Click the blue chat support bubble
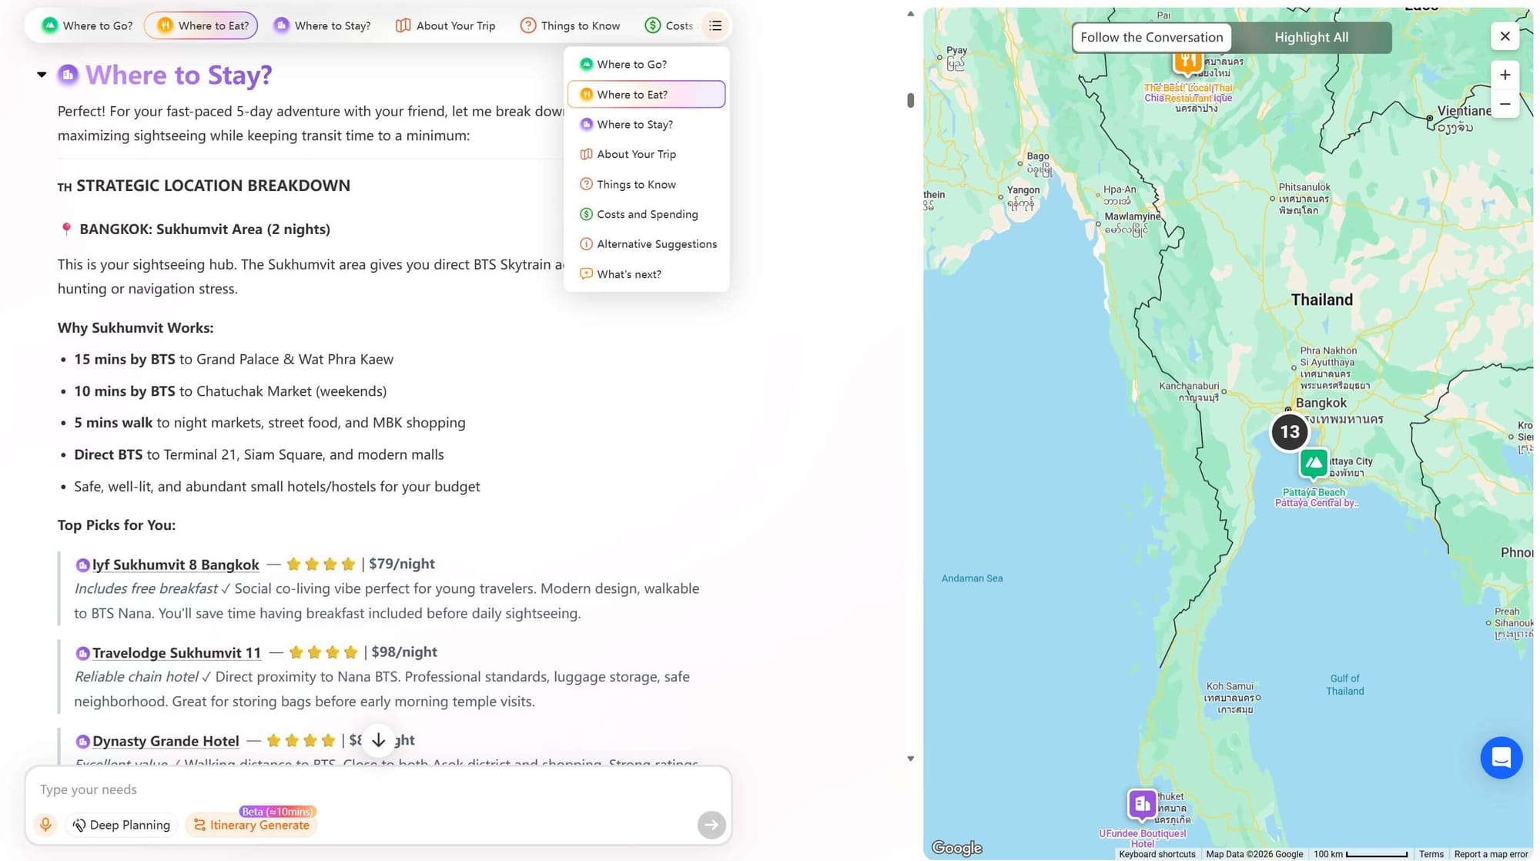The height and width of the screenshot is (861, 1540). [1501, 758]
